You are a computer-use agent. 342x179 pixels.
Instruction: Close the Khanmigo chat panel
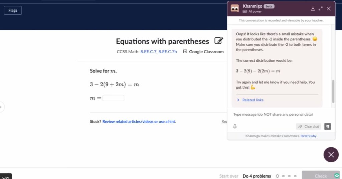pos(329,8)
